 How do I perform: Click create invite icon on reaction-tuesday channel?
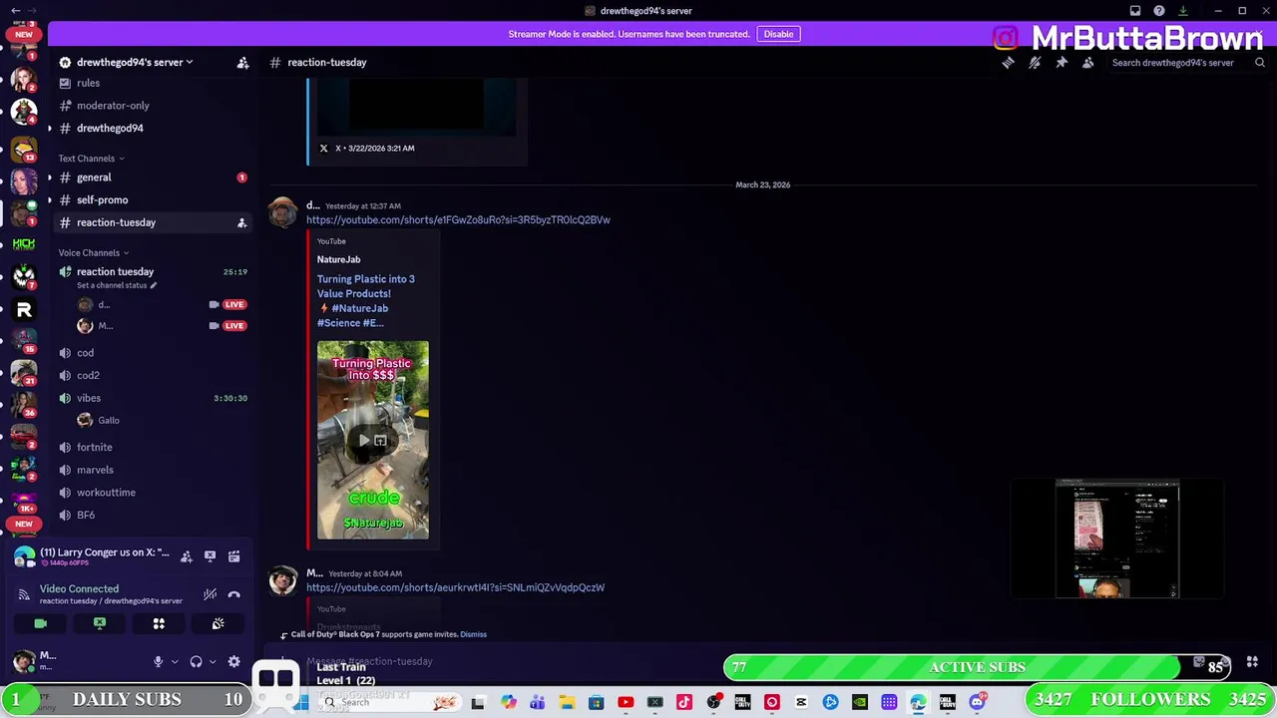point(241,222)
